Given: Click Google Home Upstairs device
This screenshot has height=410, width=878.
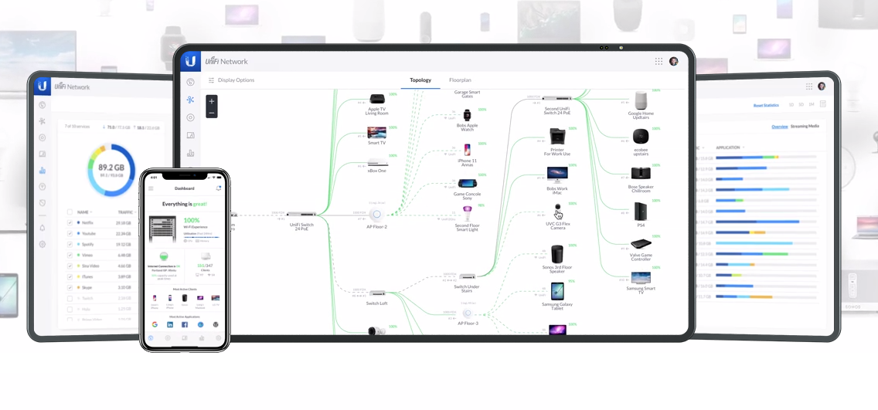Looking at the screenshot, I should coord(641,104).
